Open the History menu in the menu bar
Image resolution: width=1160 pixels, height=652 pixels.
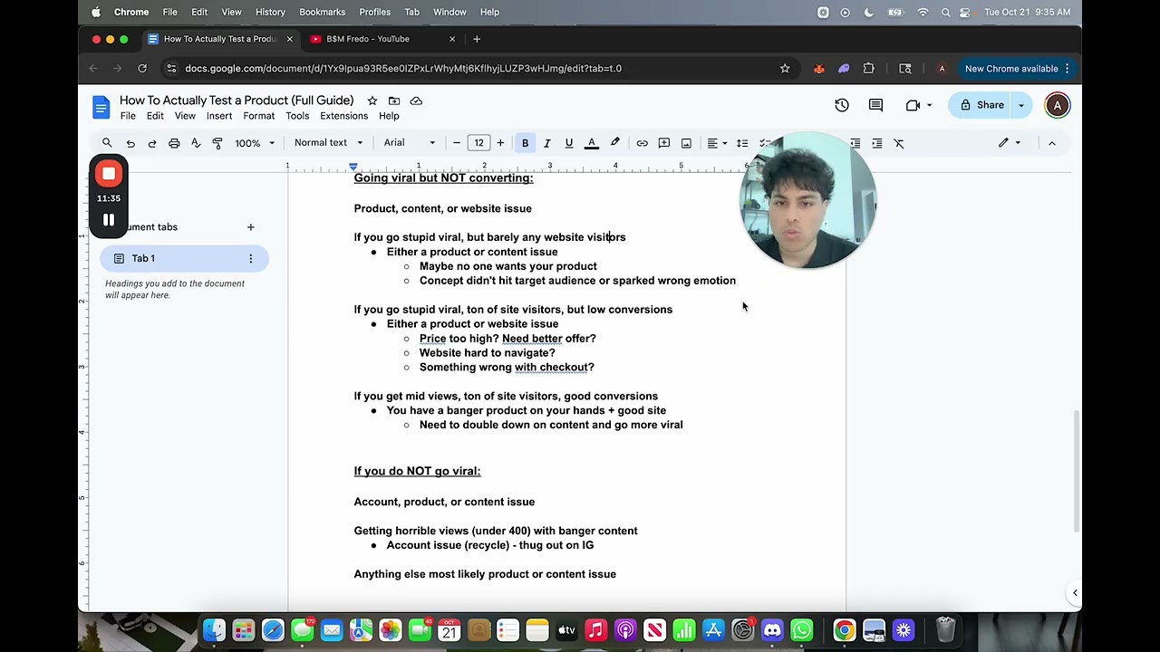point(270,12)
